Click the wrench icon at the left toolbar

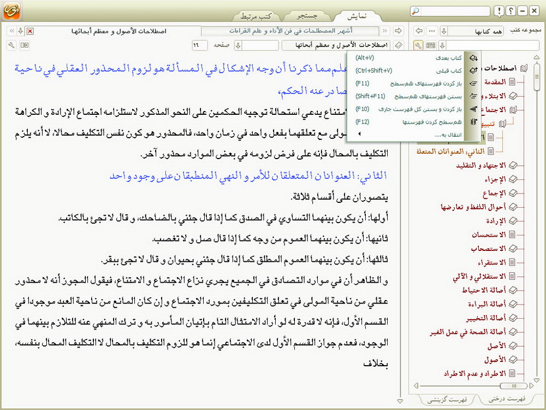(11, 45)
